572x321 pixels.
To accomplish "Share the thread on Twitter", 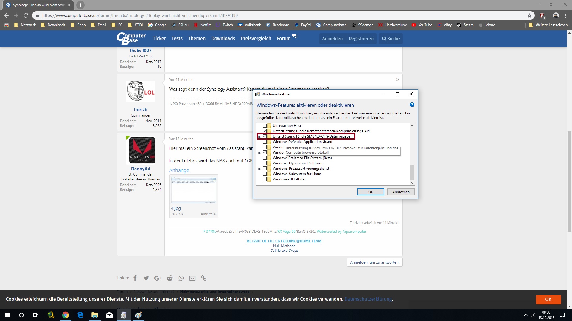I will pos(146,278).
